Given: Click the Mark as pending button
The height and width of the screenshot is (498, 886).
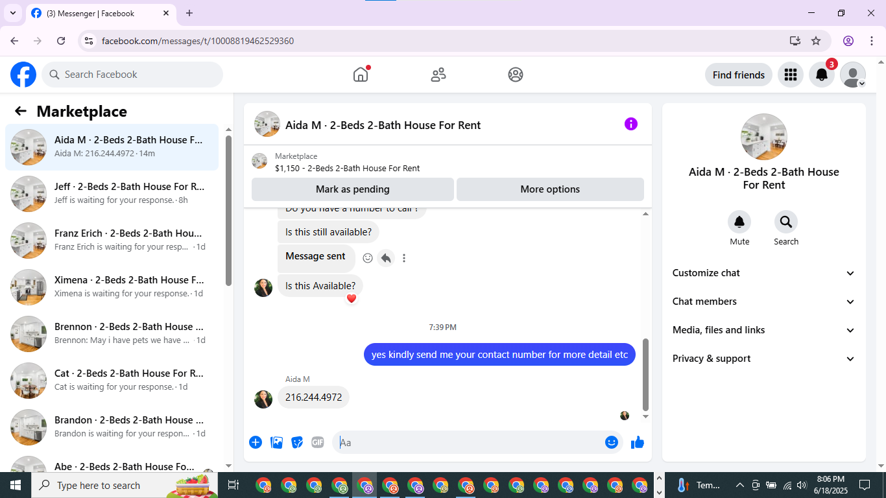Looking at the screenshot, I should coord(353,189).
